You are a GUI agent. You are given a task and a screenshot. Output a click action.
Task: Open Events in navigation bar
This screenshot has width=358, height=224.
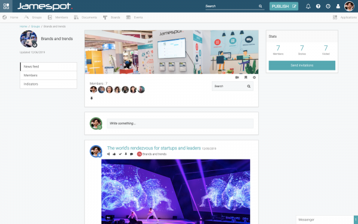[134, 17]
